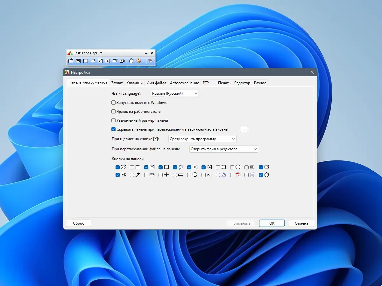Enable Запускать вместе с Windows

click(113, 103)
